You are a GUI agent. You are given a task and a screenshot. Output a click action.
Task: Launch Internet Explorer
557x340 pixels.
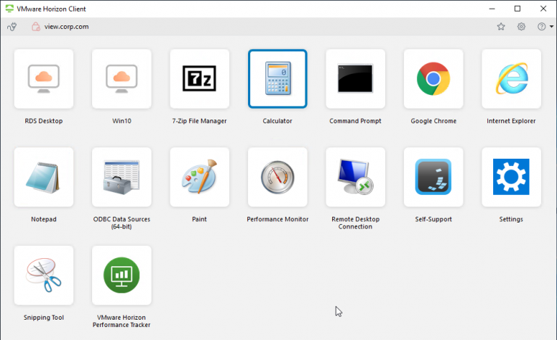pyautogui.click(x=511, y=79)
